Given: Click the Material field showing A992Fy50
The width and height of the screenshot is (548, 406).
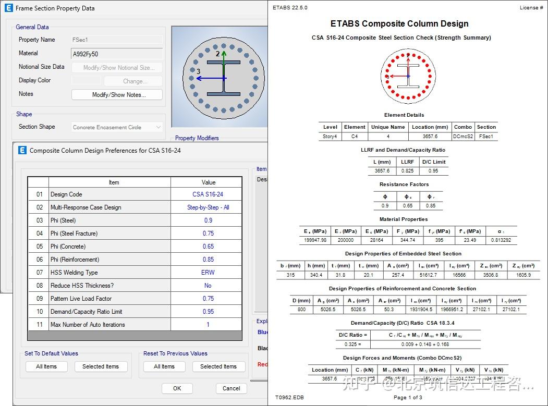Looking at the screenshot, I should tap(116, 53).
